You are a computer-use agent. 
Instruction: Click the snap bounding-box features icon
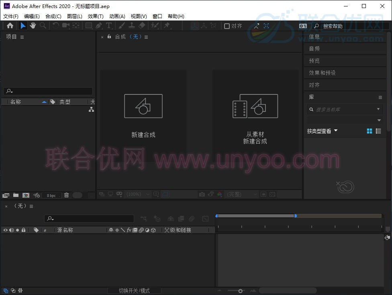click(x=267, y=26)
